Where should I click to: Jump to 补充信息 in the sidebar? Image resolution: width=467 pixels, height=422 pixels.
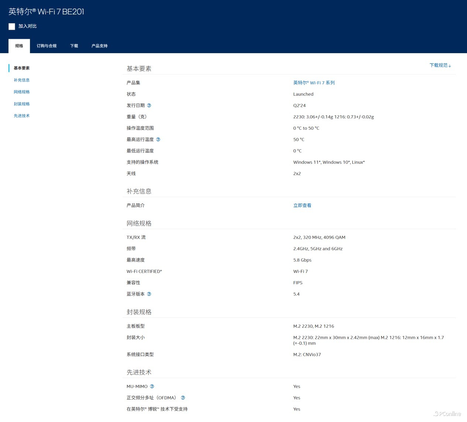tap(22, 80)
